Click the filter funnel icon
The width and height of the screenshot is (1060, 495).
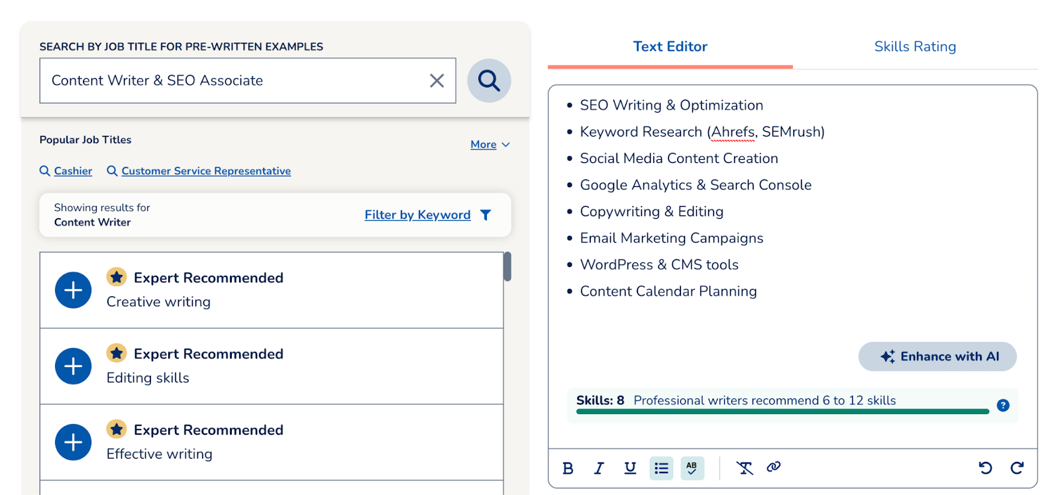click(x=486, y=215)
